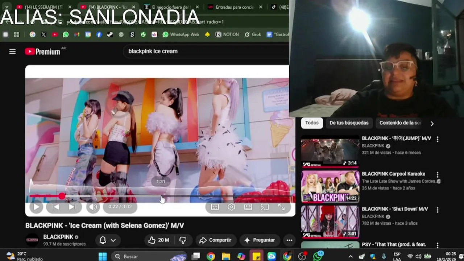Image resolution: width=464 pixels, height=261 pixels.
Task: Show more filter chips with right arrow
Action: pos(432,124)
